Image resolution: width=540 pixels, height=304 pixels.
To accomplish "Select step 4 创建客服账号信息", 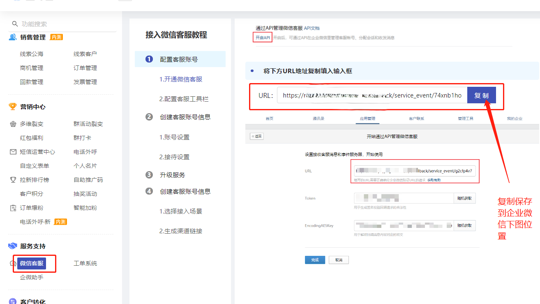I will coord(185,191).
